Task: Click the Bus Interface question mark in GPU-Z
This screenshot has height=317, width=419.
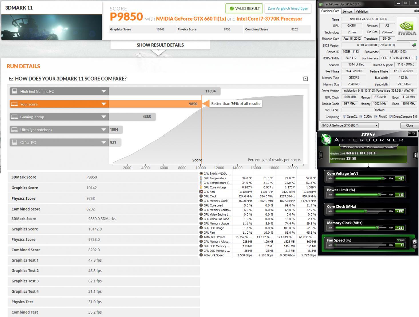Action: coord(416,58)
